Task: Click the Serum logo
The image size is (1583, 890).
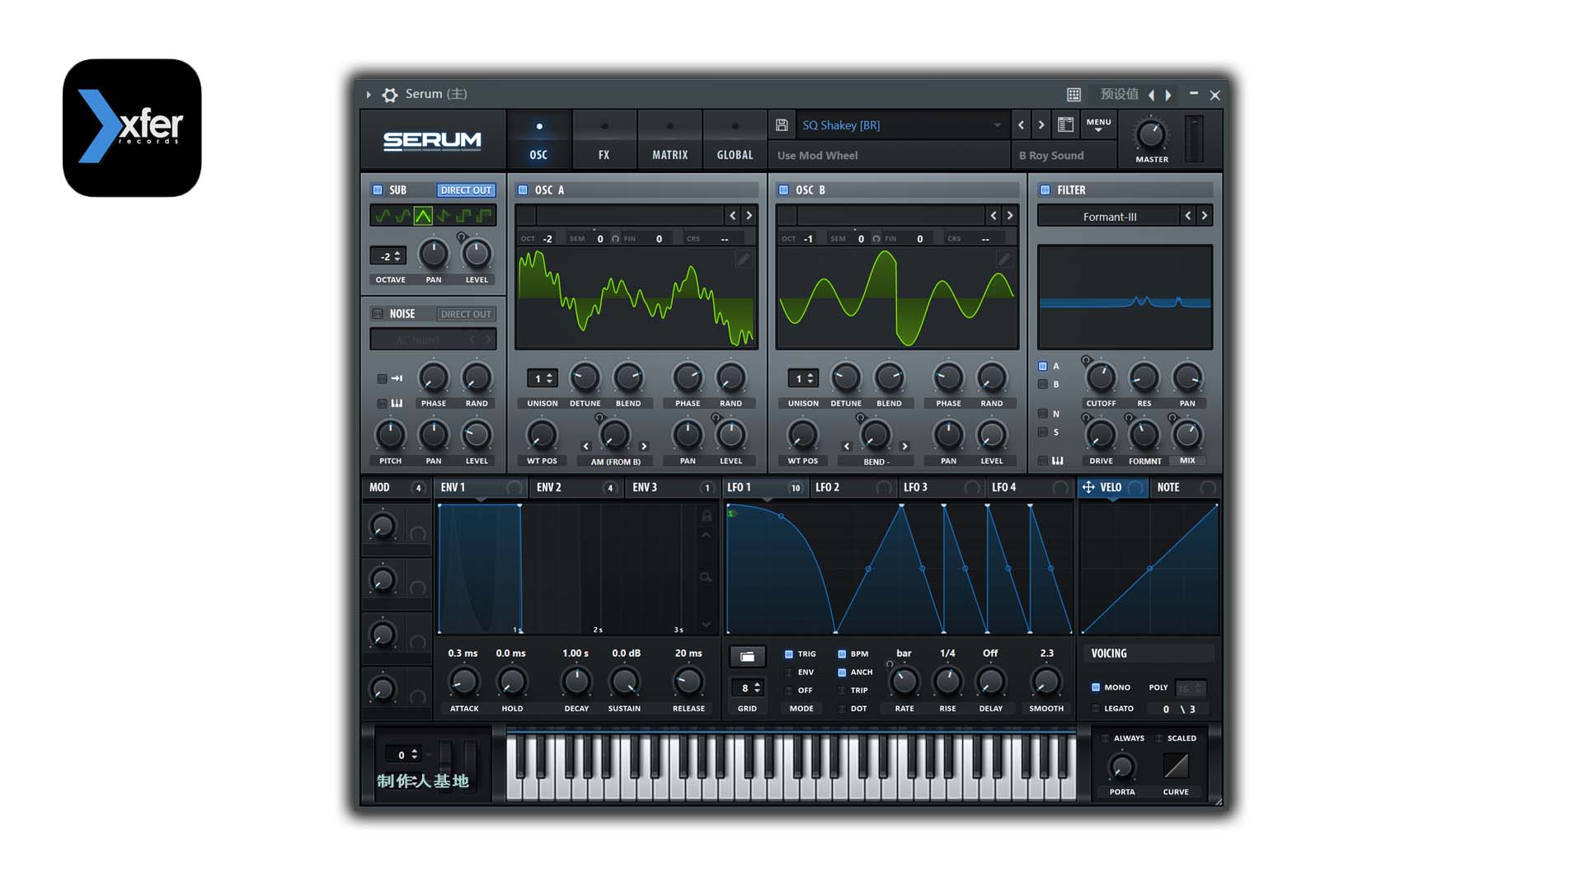Action: pyautogui.click(x=432, y=141)
